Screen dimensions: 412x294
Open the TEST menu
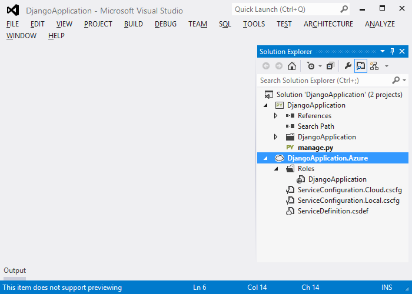[284, 24]
